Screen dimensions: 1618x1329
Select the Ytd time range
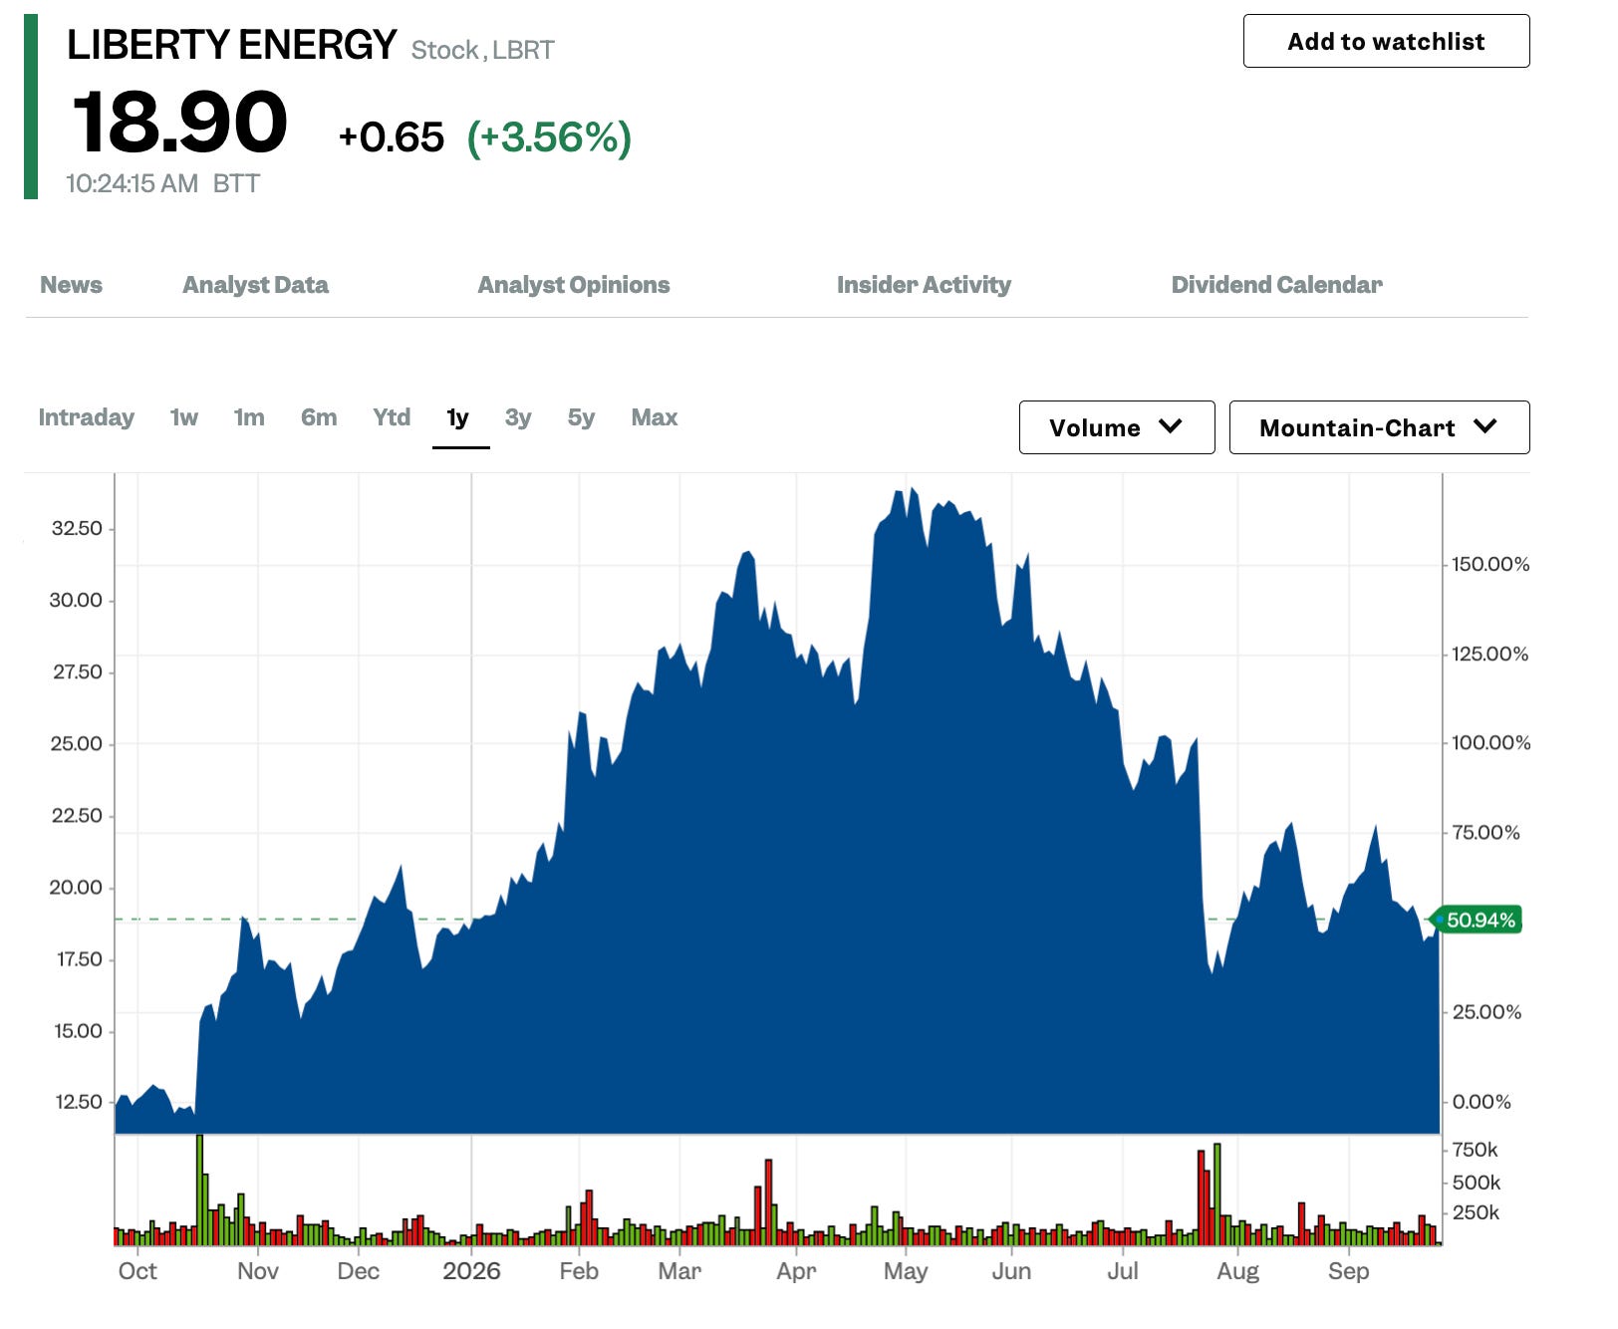[x=392, y=417]
